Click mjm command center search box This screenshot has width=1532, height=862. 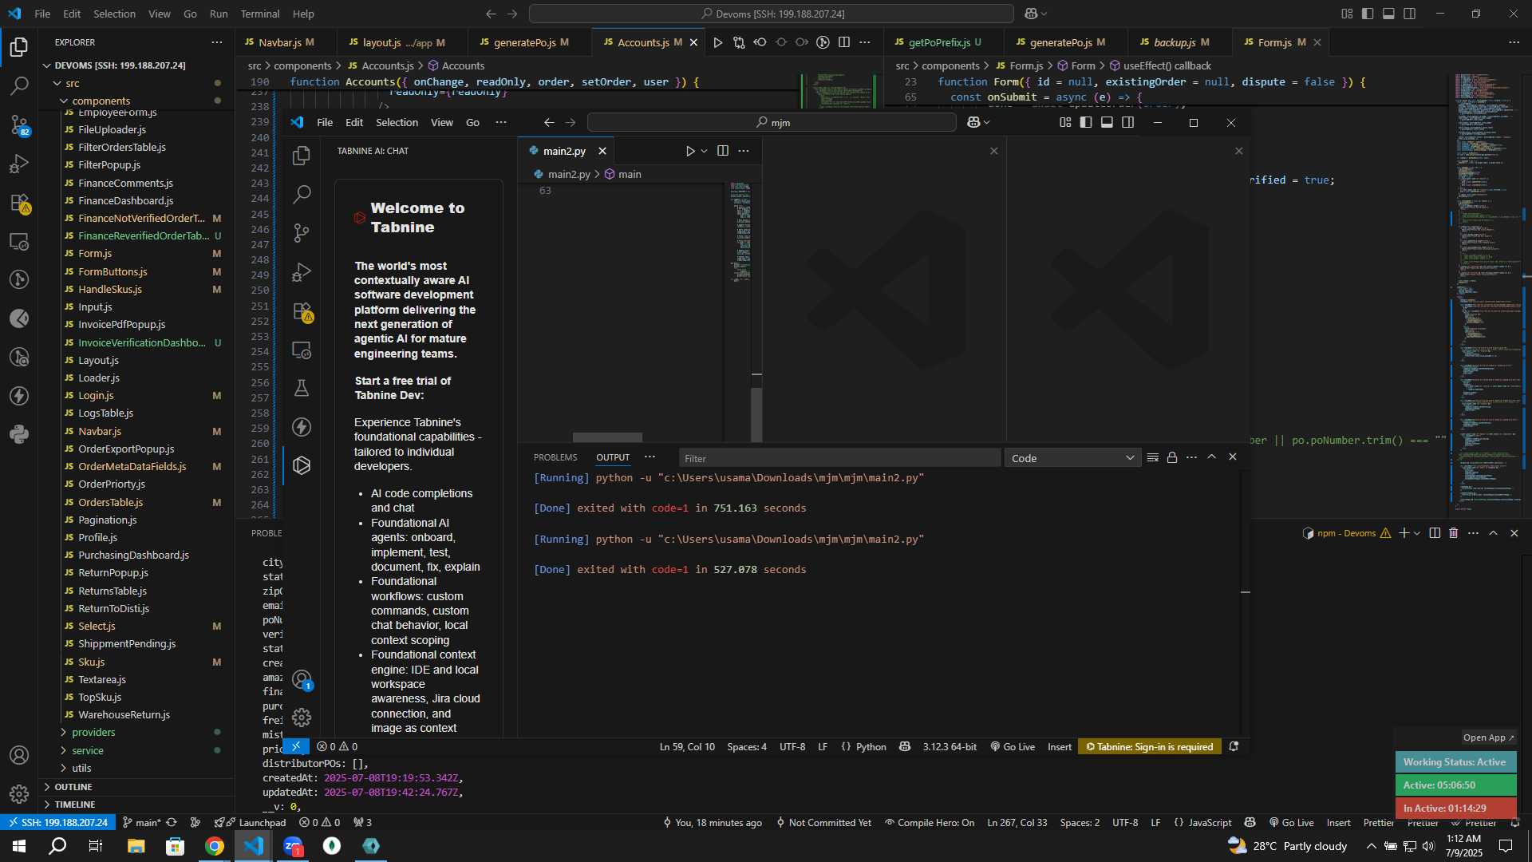click(772, 122)
